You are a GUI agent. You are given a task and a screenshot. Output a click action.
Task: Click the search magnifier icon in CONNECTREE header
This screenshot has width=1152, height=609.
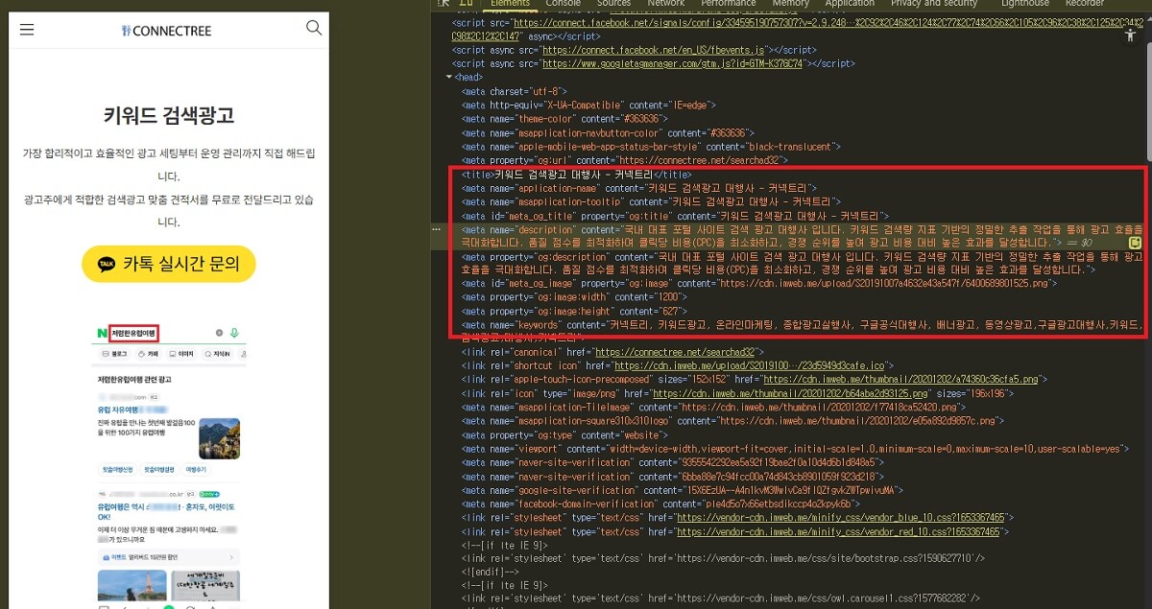[x=314, y=29]
